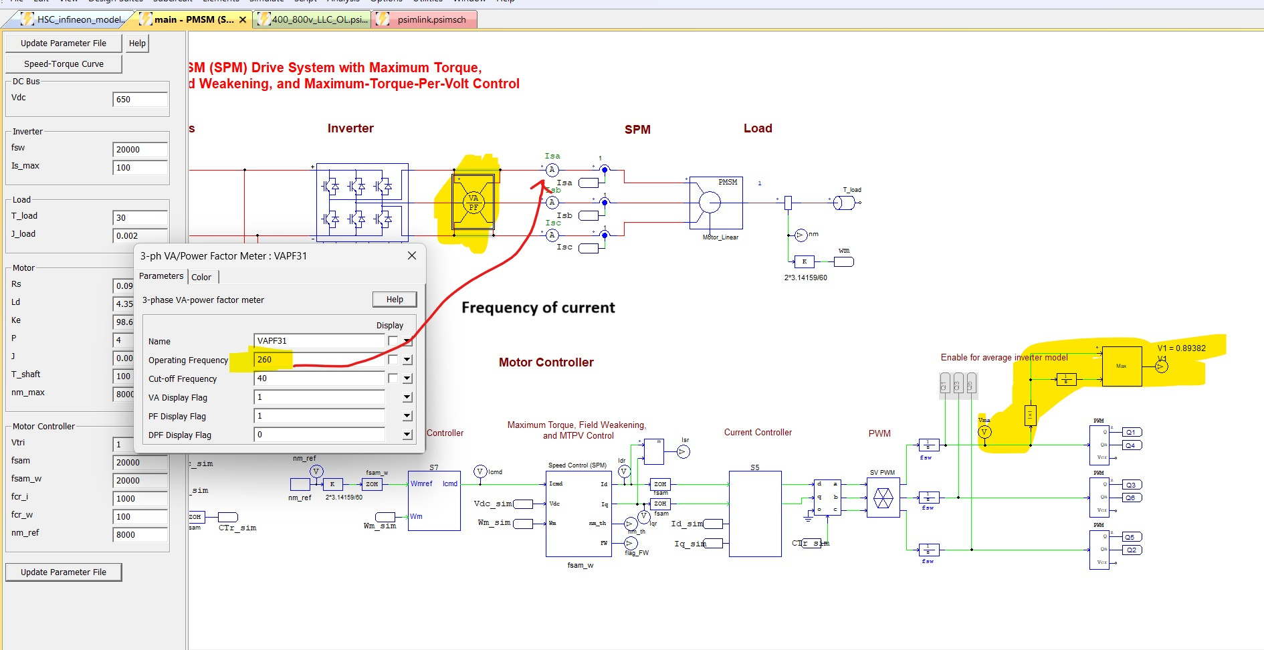This screenshot has width=1264, height=650.
Task: Select the K gain block near wm
Action: pyautogui.click(x=804, y=261)
